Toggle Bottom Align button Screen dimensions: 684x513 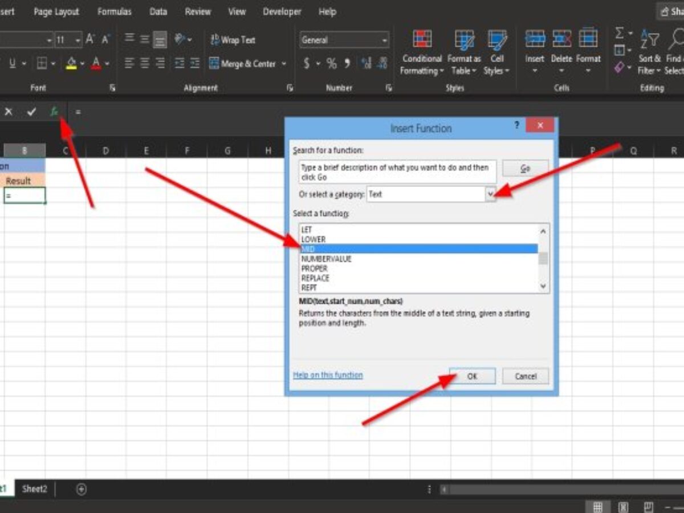click(160, 39)
